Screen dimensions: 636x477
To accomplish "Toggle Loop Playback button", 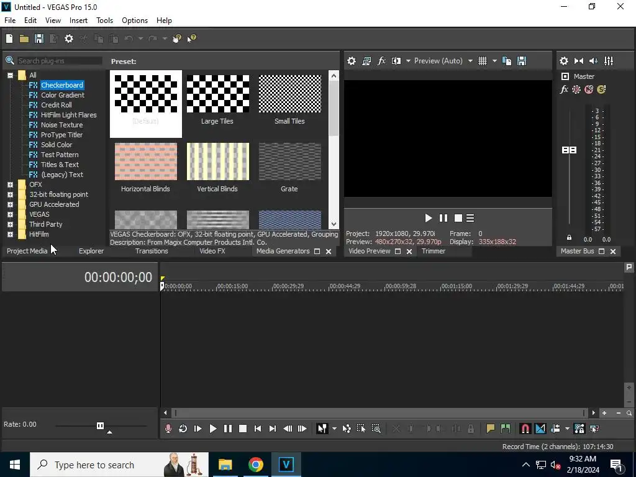I will [x=183, y=429].
